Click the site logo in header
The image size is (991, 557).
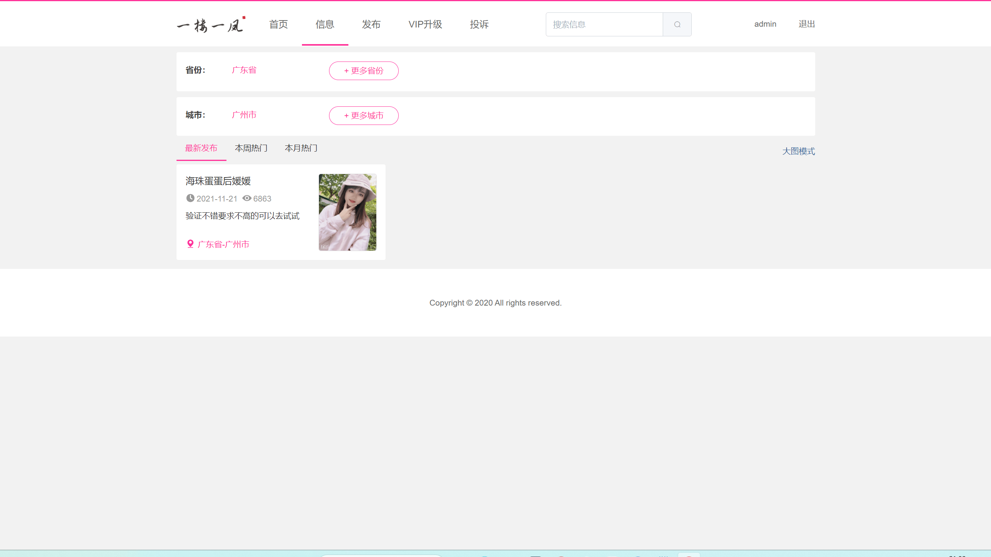tap(211, 24)
